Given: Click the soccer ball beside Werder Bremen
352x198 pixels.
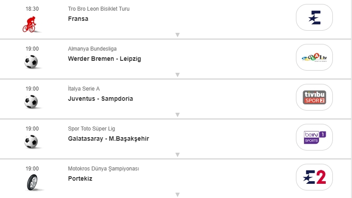Looking at the screenshot, I should click(32, 62).
